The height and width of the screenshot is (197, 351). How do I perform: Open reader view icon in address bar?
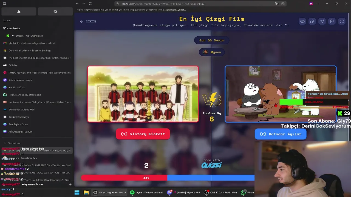pyautogui.click(x=283, y=4)
